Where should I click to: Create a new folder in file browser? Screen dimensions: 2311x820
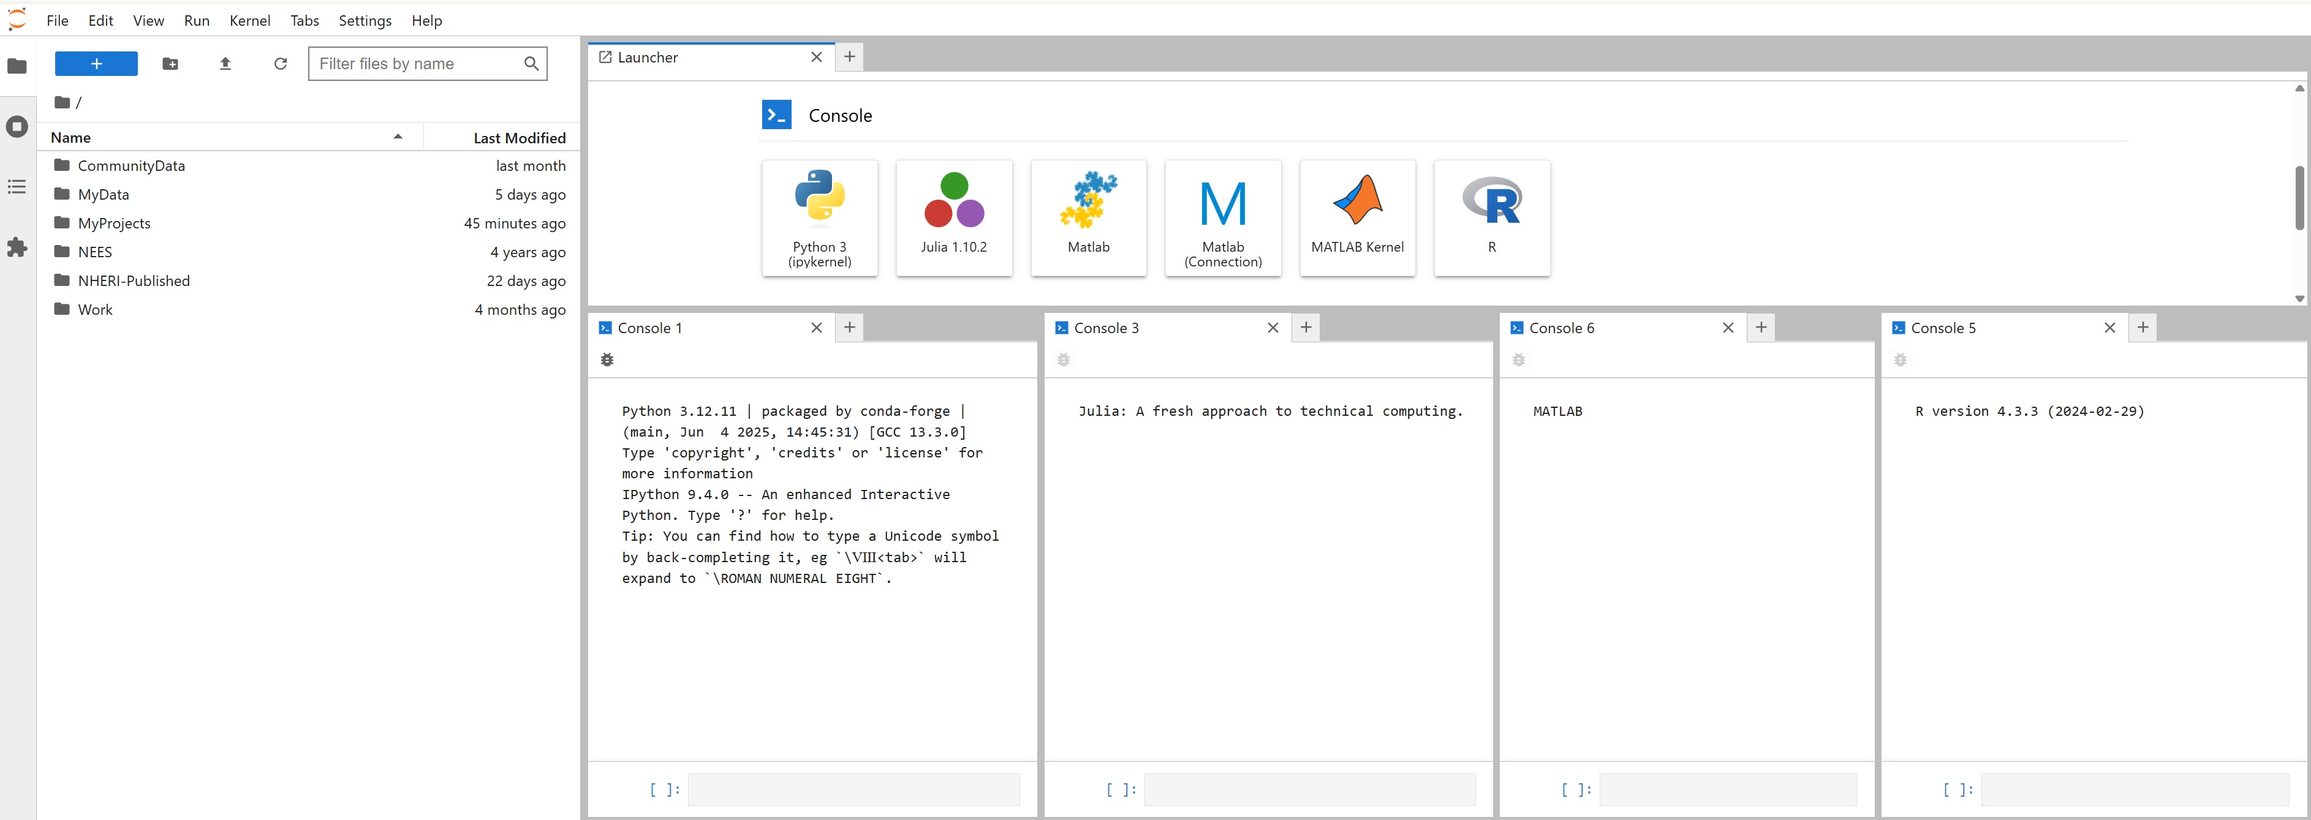coord(170,64)
